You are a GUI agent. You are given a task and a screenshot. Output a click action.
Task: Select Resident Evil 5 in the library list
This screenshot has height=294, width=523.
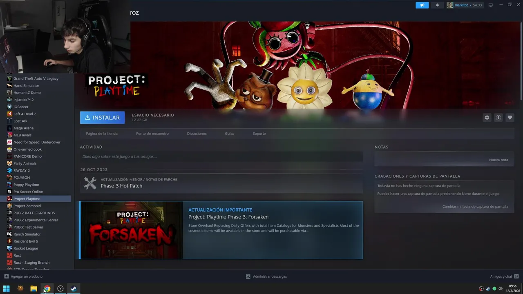coord(26,241)
